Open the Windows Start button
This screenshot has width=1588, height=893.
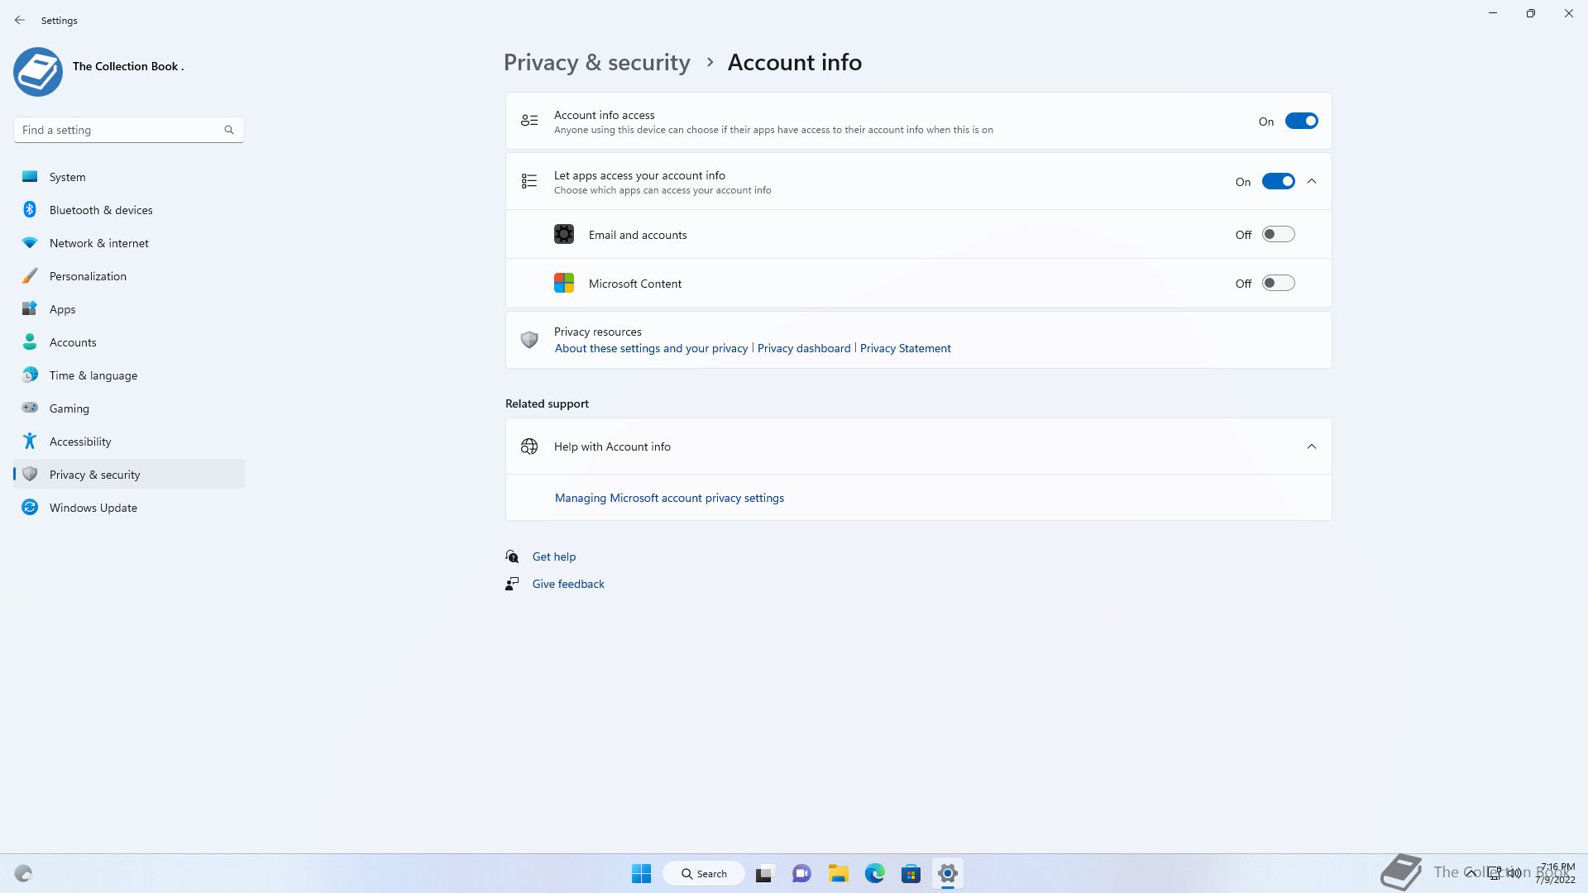point(641,873)
